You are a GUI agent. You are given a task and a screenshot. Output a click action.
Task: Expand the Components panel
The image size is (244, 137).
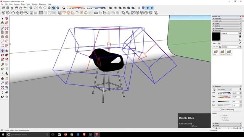pos(227,28)
